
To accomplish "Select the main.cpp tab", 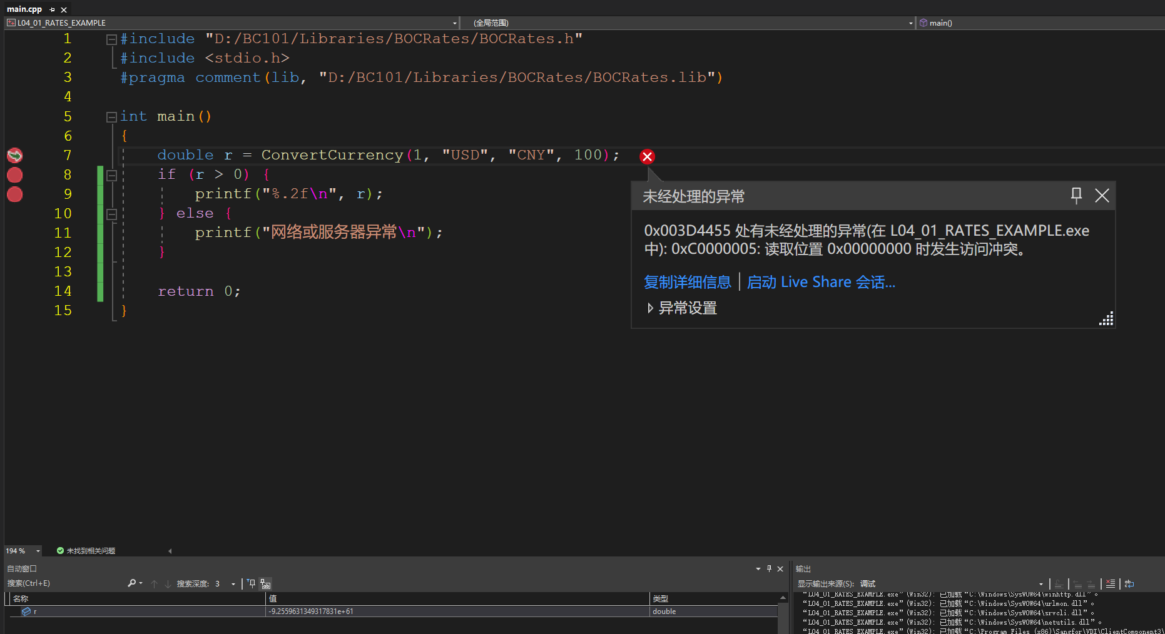I will click(x=24, y=9).
